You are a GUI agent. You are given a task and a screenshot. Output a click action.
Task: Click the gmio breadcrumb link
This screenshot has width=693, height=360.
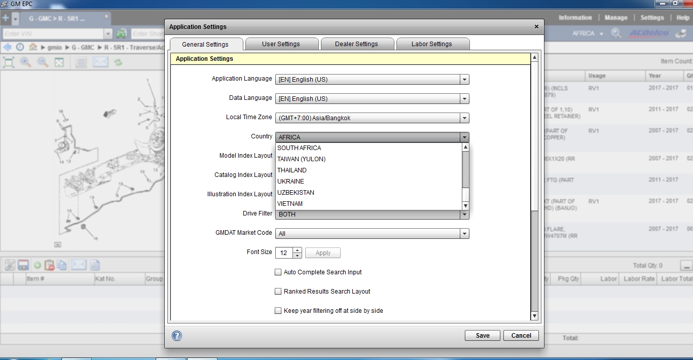55,48
